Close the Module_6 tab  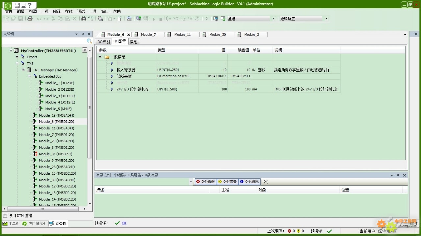tap(128, 35)
